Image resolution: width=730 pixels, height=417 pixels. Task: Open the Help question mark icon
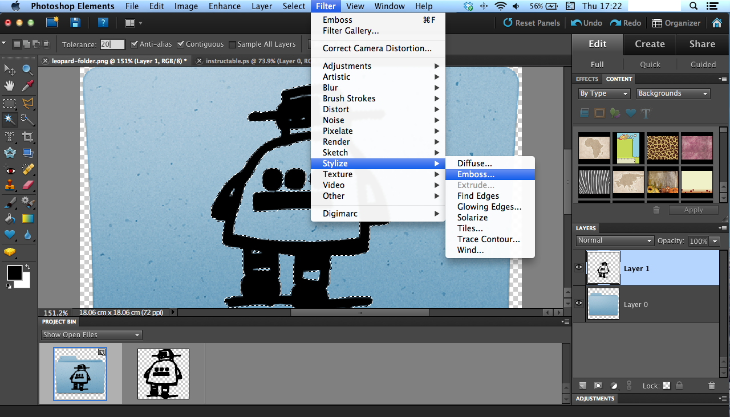pyautogui.click(x=103, y=23)
